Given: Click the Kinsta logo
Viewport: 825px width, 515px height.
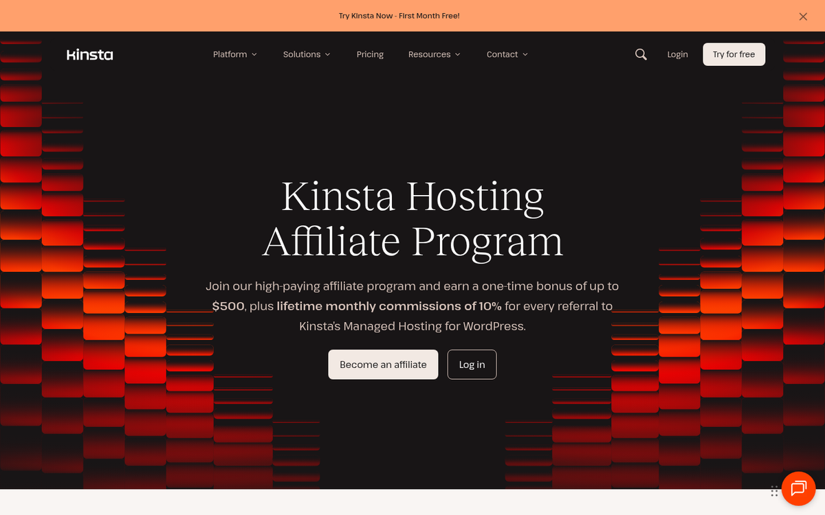Looking at the screenshot, I should point(89,54).
